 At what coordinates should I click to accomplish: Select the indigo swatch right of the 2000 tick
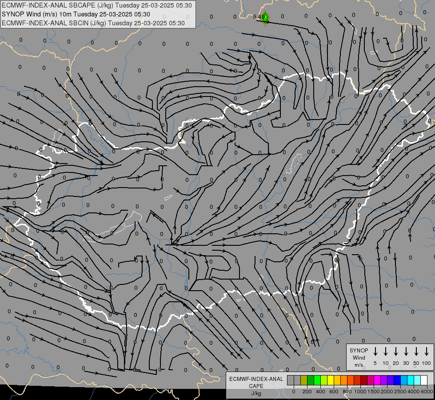pyautogui.click(x=390, y=380)
